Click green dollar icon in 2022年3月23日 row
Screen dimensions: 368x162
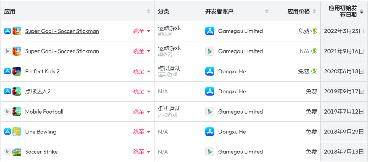tap(314, 31)
